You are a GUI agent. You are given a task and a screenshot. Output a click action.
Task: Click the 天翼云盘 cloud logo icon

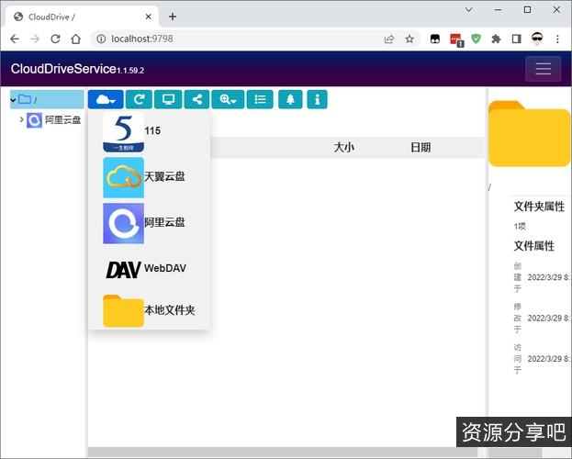(x=123, y=178)
